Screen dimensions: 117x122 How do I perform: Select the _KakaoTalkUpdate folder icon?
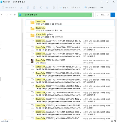32,35
